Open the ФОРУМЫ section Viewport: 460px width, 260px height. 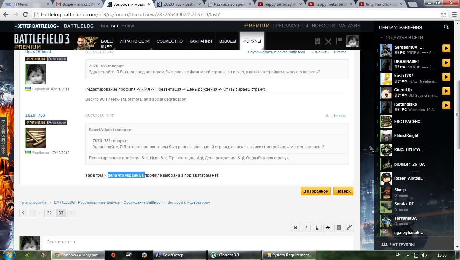[252, 41]
